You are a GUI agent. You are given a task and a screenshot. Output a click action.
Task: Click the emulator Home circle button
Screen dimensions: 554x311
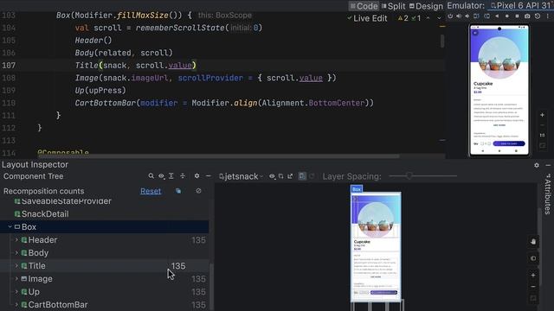click(507, 16)
